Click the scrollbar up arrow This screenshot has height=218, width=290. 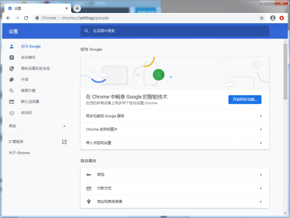(x=285, y=41)
